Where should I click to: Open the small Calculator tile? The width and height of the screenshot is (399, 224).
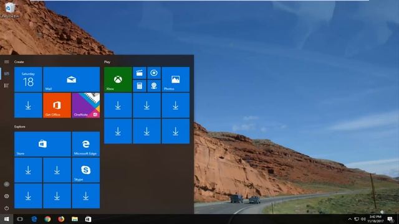140,86
